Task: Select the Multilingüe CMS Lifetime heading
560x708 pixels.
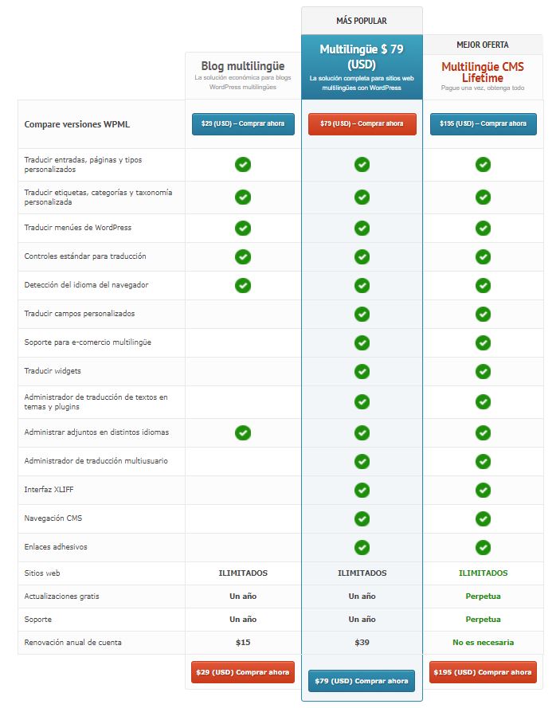Action: 483,72
